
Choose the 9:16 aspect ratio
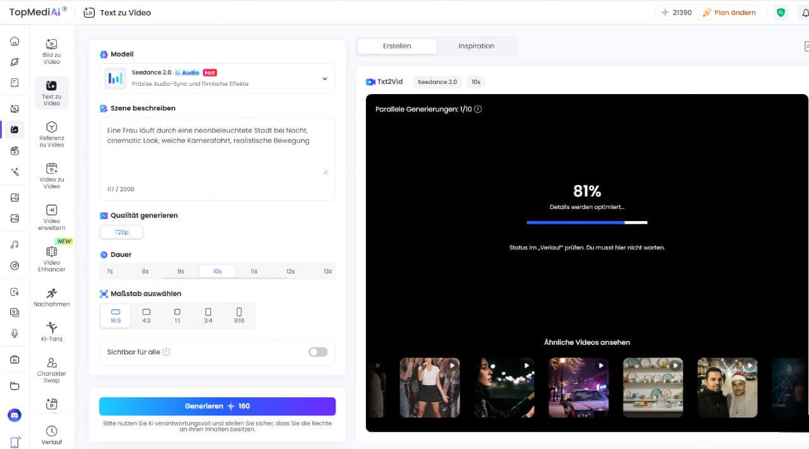click(x=239, y=316)
